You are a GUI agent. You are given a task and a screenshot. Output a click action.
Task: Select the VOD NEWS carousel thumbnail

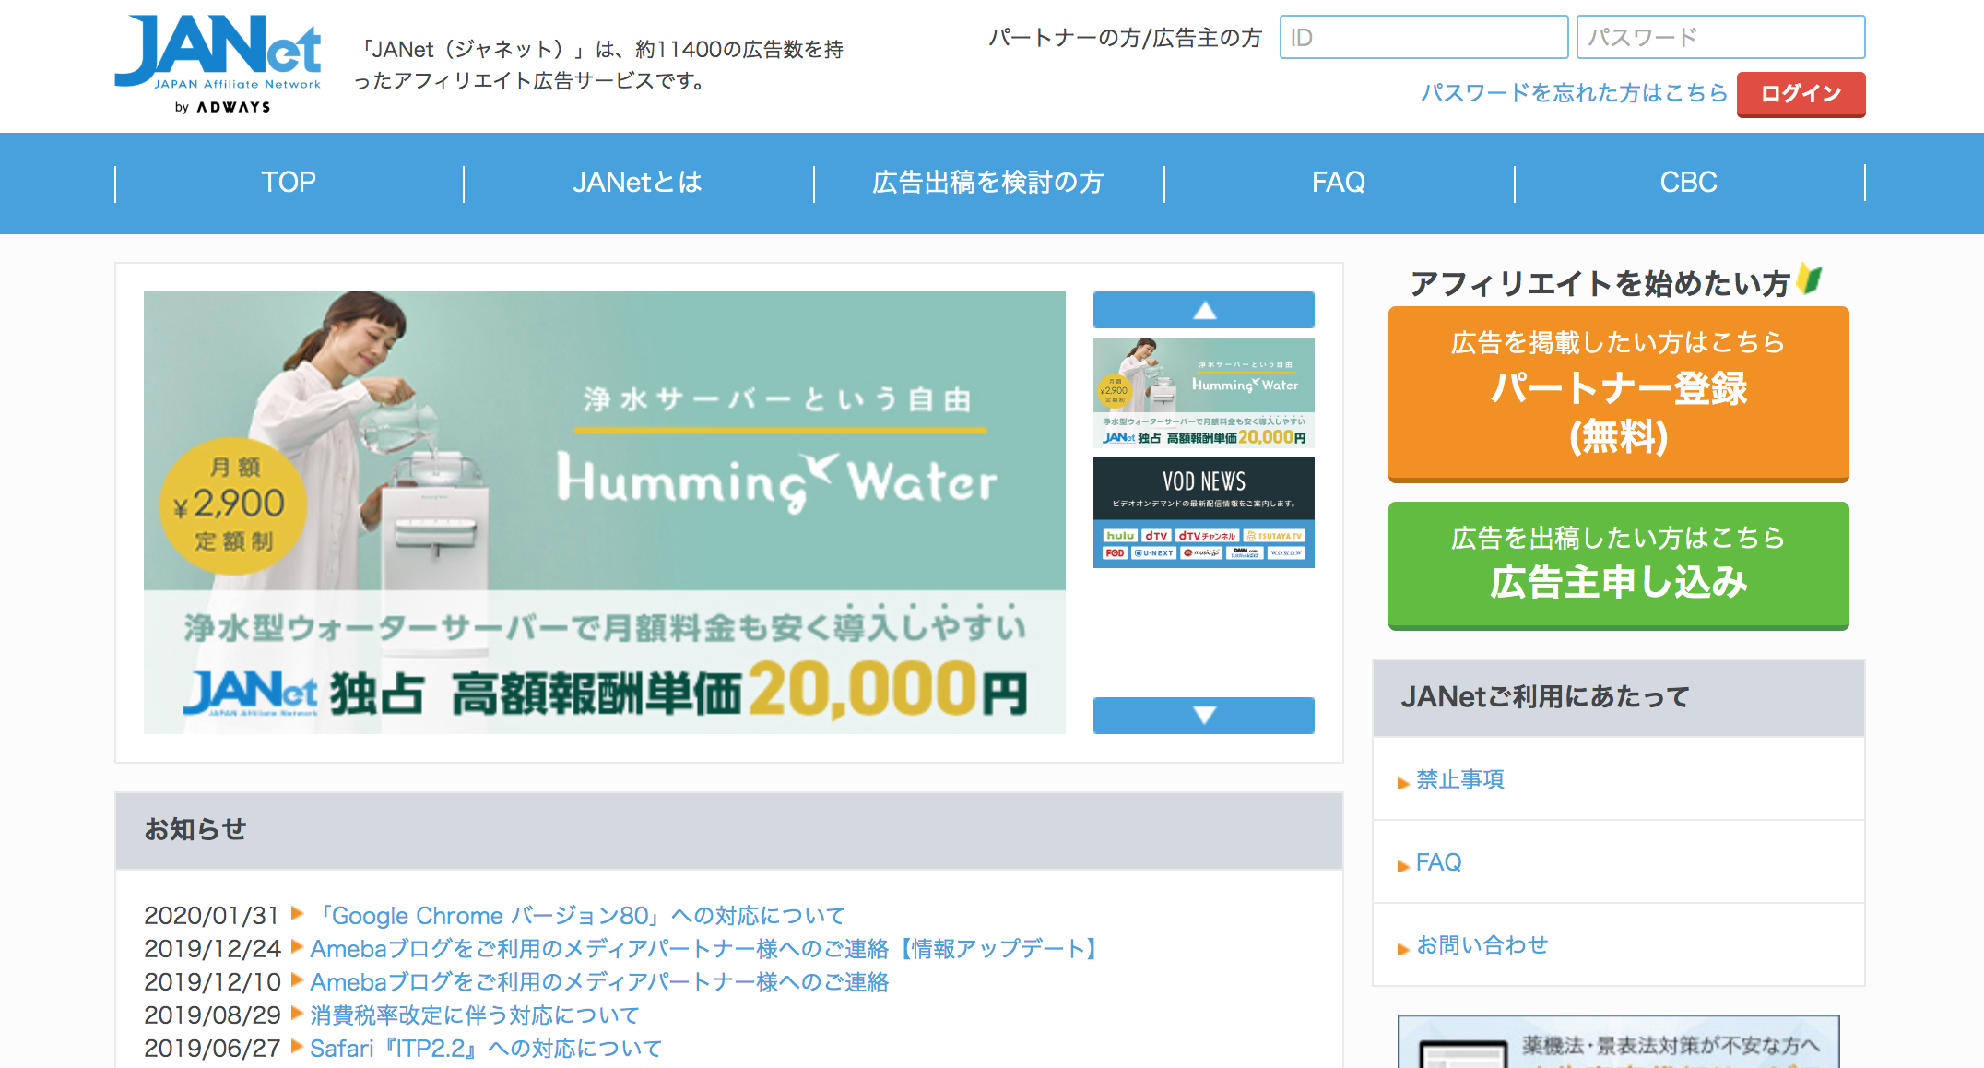[x=1203, y=513]
